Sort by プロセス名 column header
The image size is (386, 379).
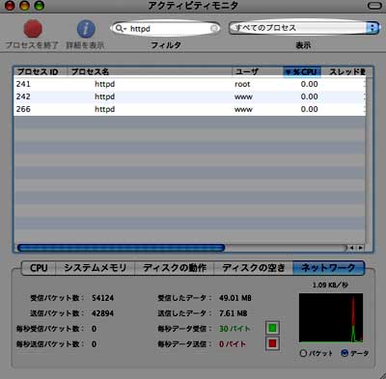(x=150, y=71)
